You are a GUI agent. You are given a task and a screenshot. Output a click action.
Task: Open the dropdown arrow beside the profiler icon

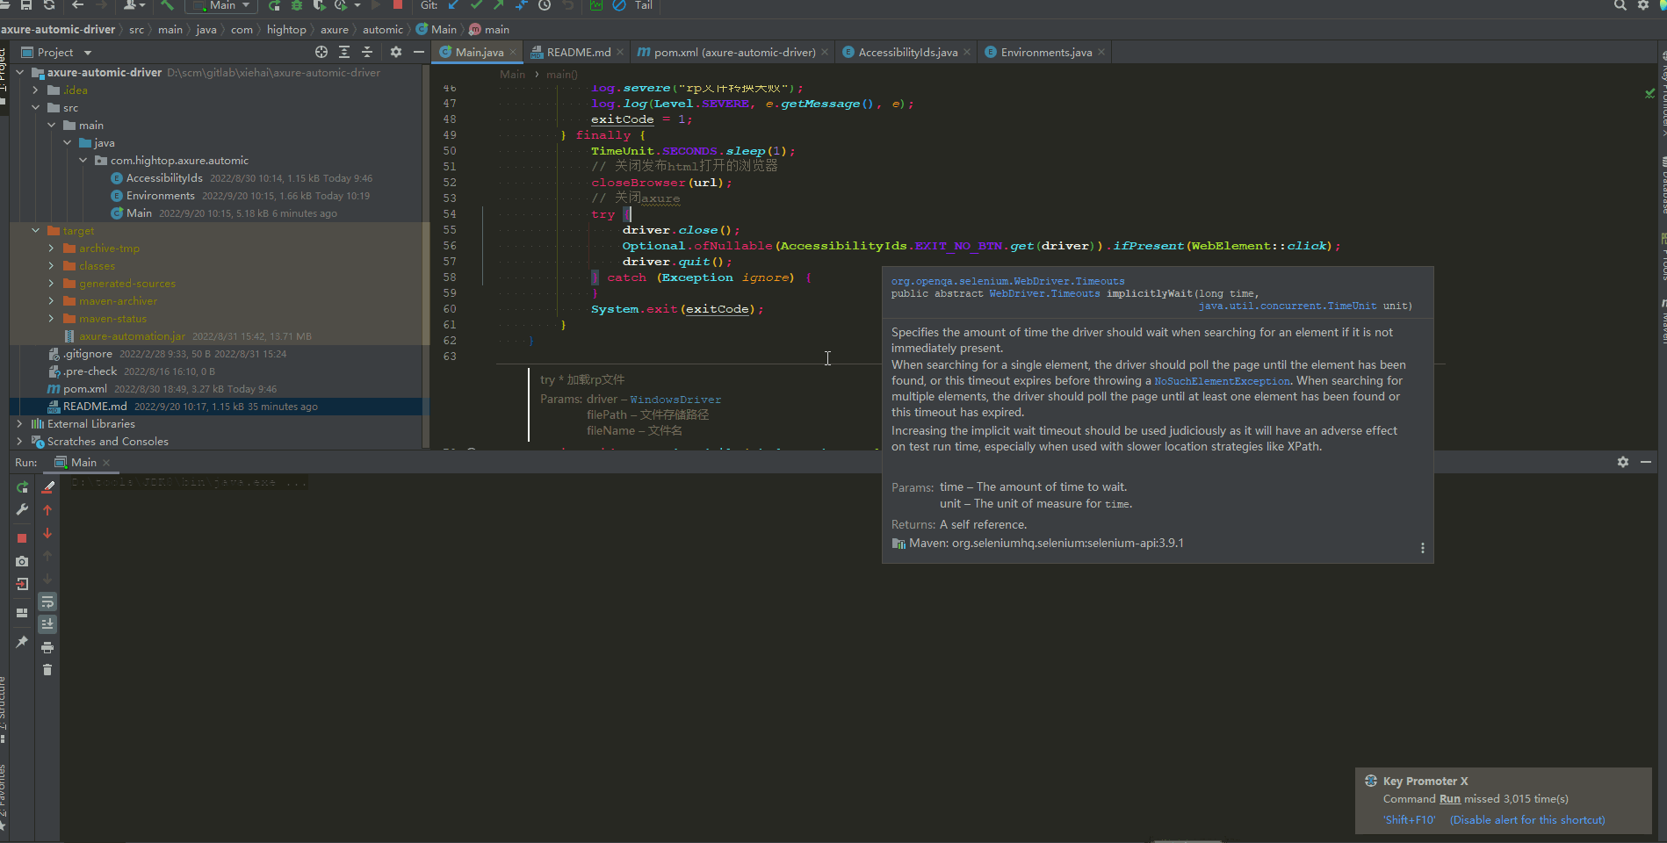pyautogui.click(x=357, y=5)
